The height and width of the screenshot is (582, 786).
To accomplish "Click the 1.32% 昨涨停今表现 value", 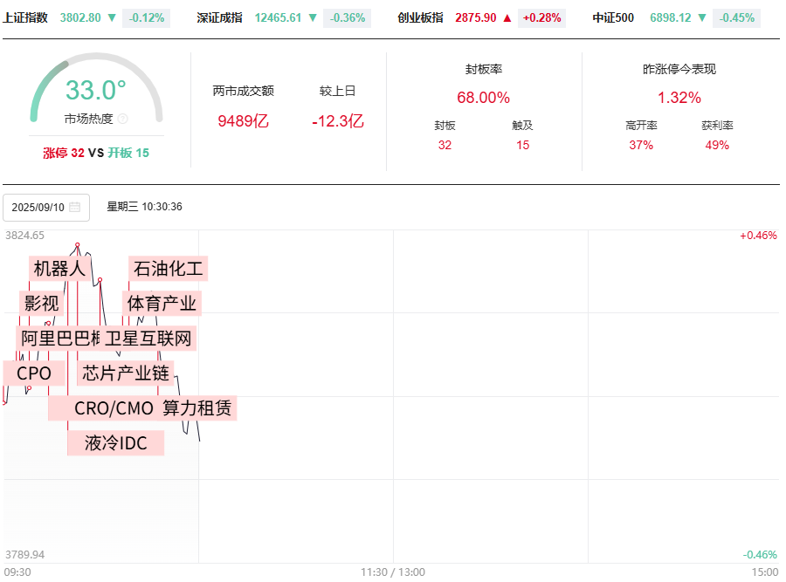I will pos(679,97).
